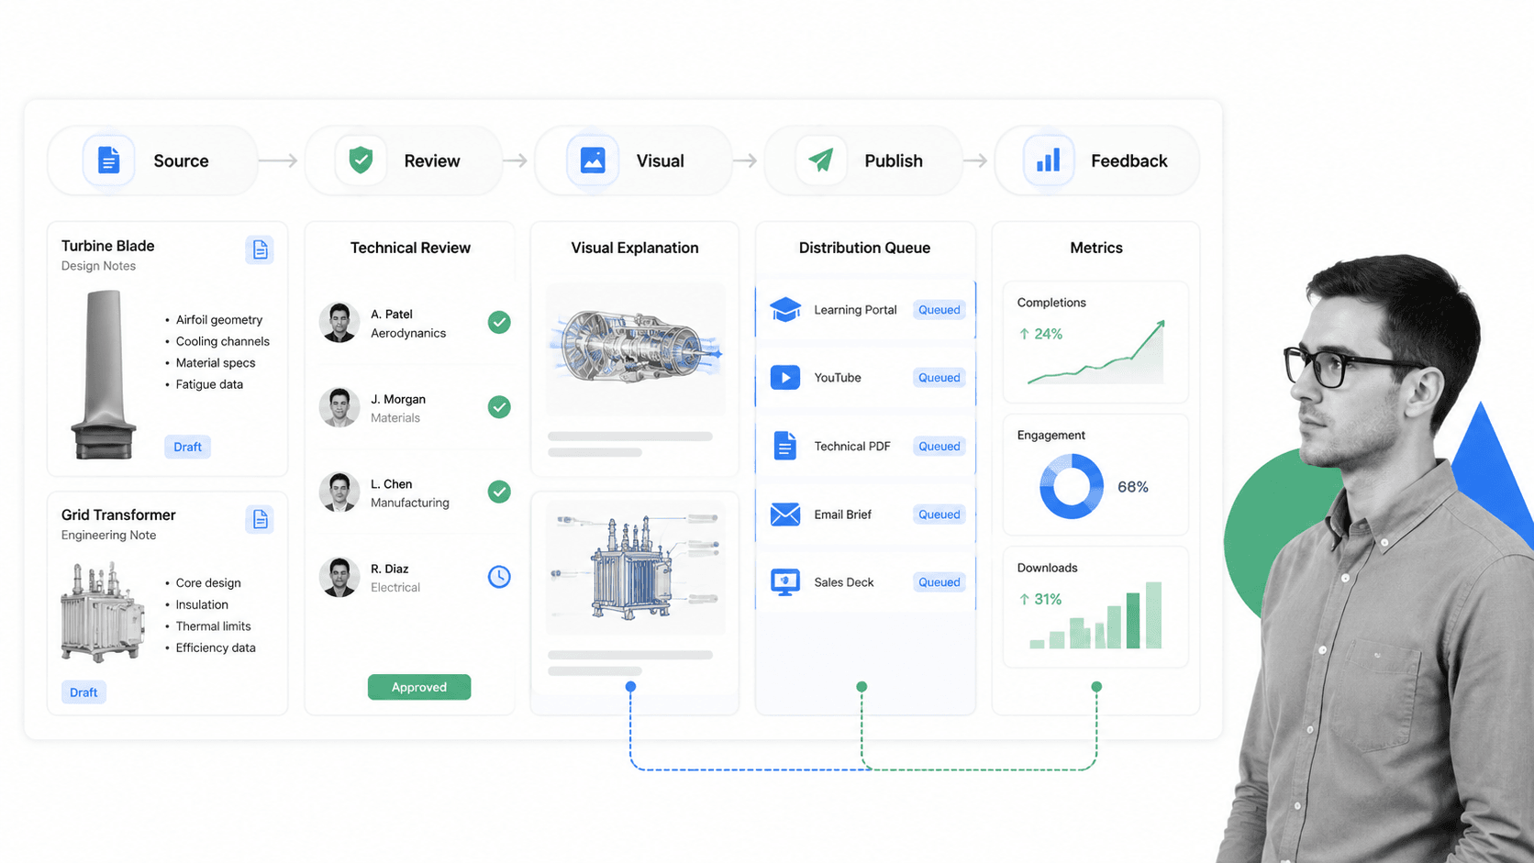Viewport: 1534px width, 863px height.
Task: Select the Review stage tab
Action: 404,160
